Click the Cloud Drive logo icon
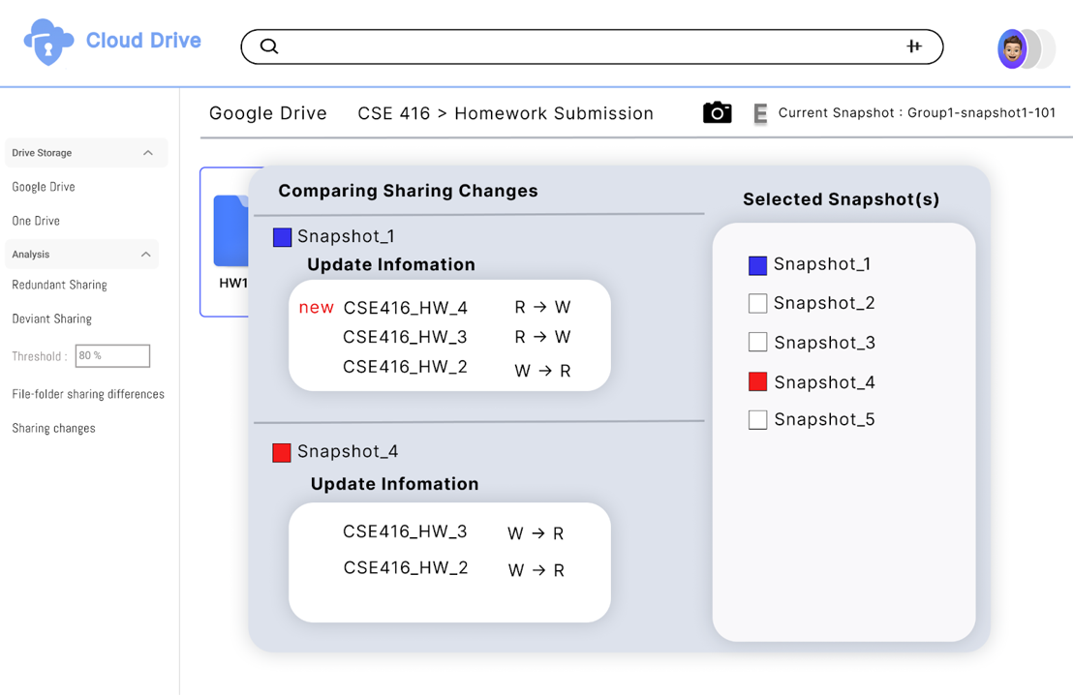 coord(46,42)
